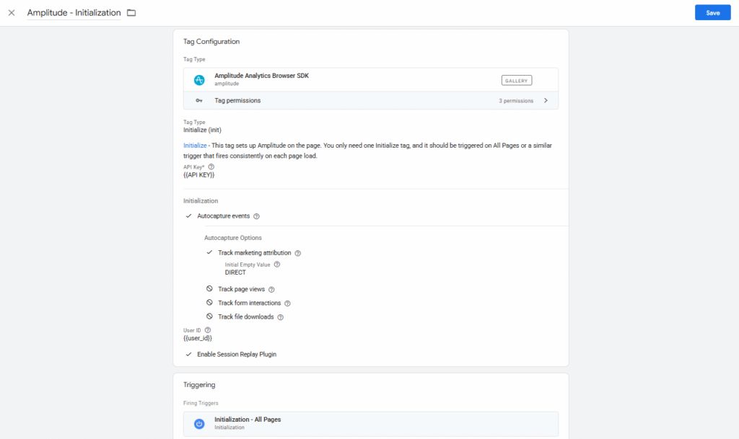Click help icon next to Initial Empty Value
The height and width of the screenshot is (439, 739).
(277, 265)
